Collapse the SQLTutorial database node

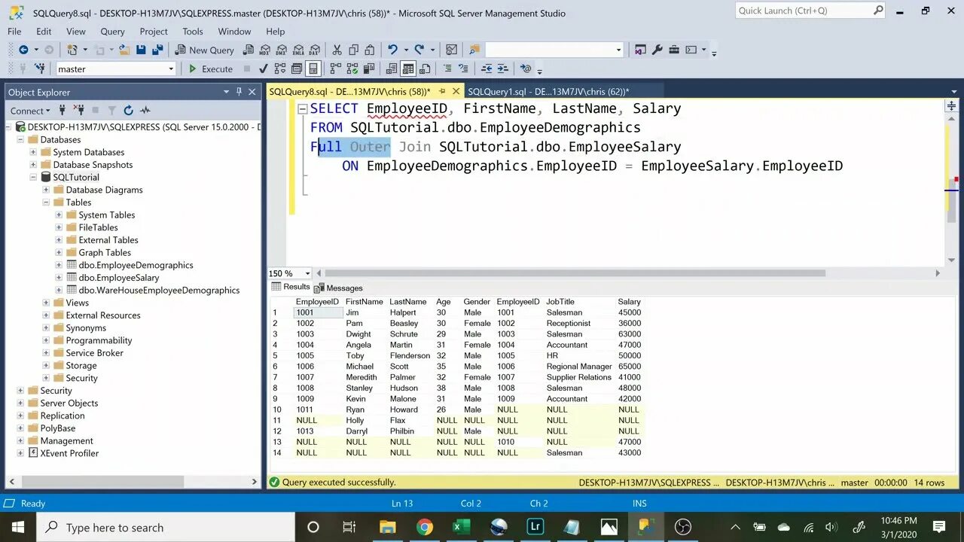33,177
